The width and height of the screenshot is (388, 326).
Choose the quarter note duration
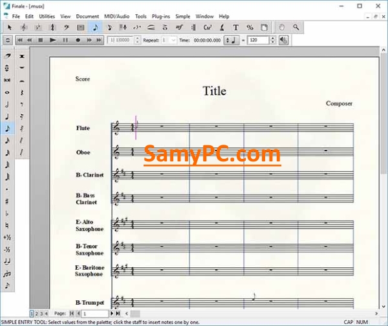[7, 117]
